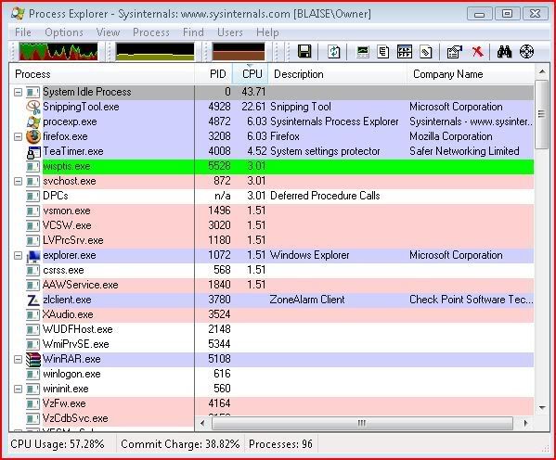The width and height of the screenshot is (556, 460).
Task: Open the process Properties toolbar icon
Action: (x=455, y=52)
